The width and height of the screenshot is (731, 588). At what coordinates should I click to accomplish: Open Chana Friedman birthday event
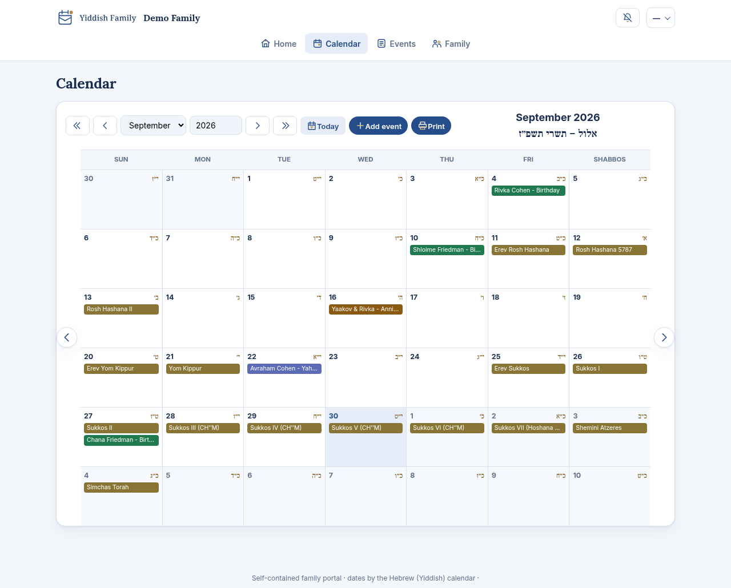click(121, 440)
